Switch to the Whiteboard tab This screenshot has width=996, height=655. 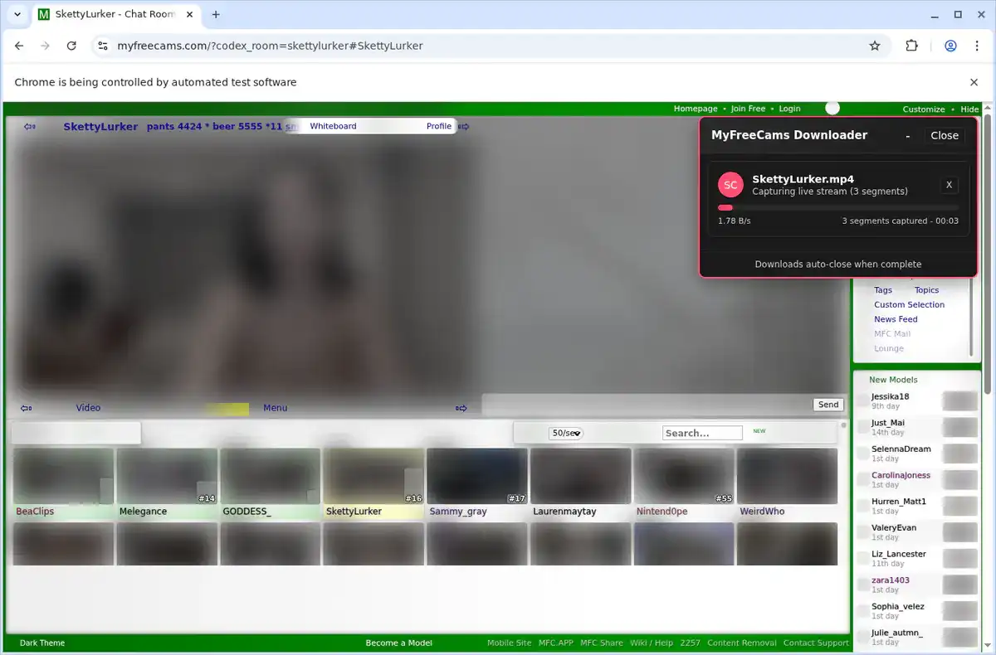point(333,126)
